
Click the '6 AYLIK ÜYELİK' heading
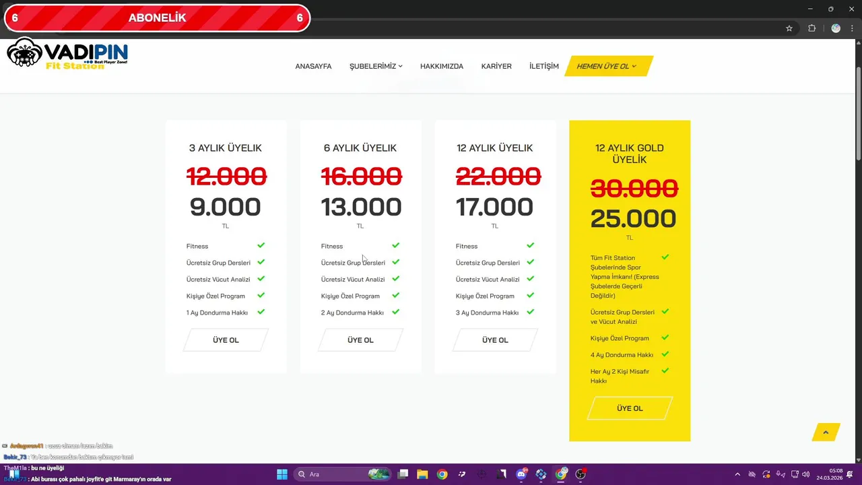(x=360, y=148)
